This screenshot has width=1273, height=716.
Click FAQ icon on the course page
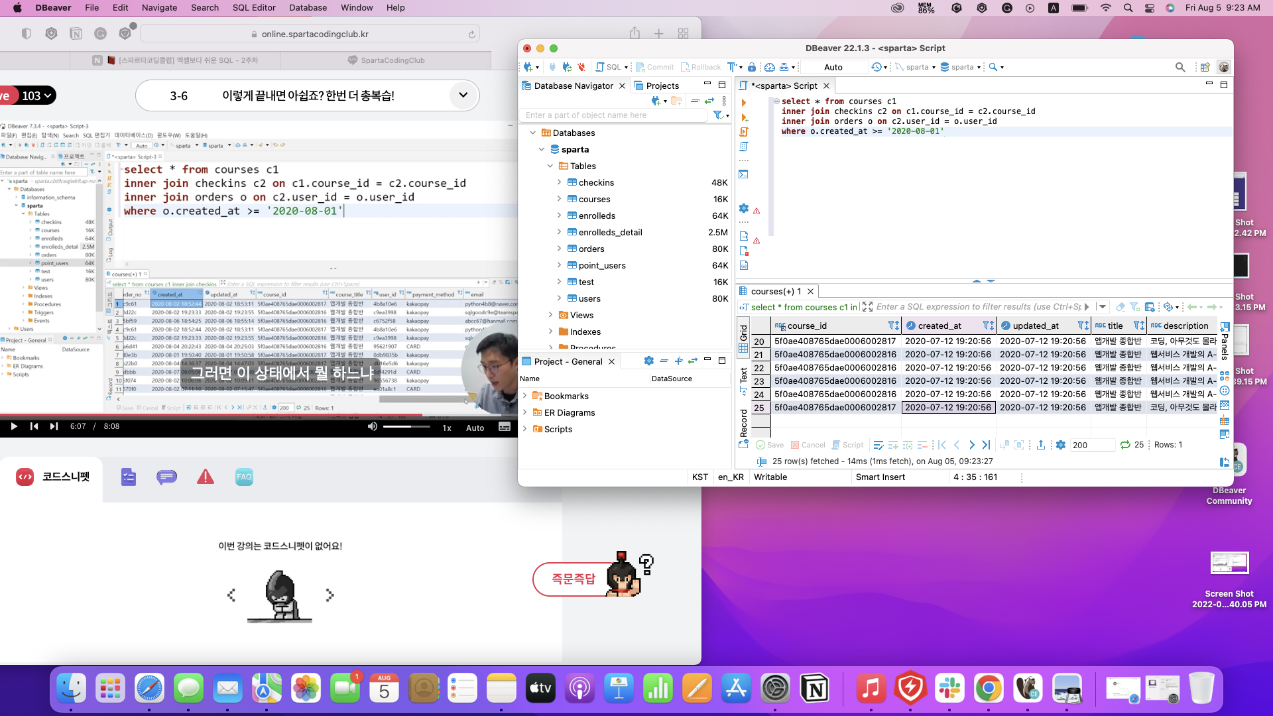click(x=244, y=477)
